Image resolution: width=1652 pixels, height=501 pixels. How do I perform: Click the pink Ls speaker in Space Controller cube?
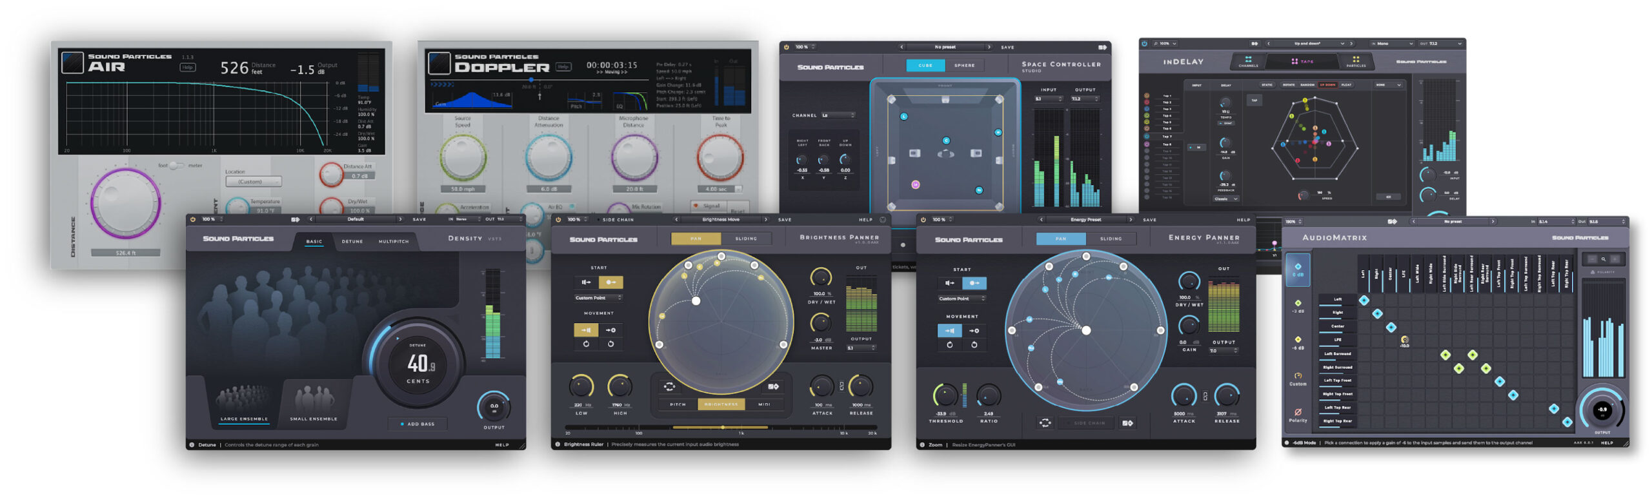click(x=914, y=184)
